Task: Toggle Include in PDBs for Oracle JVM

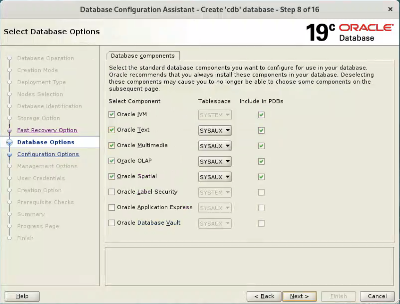Action: point(261,115)
